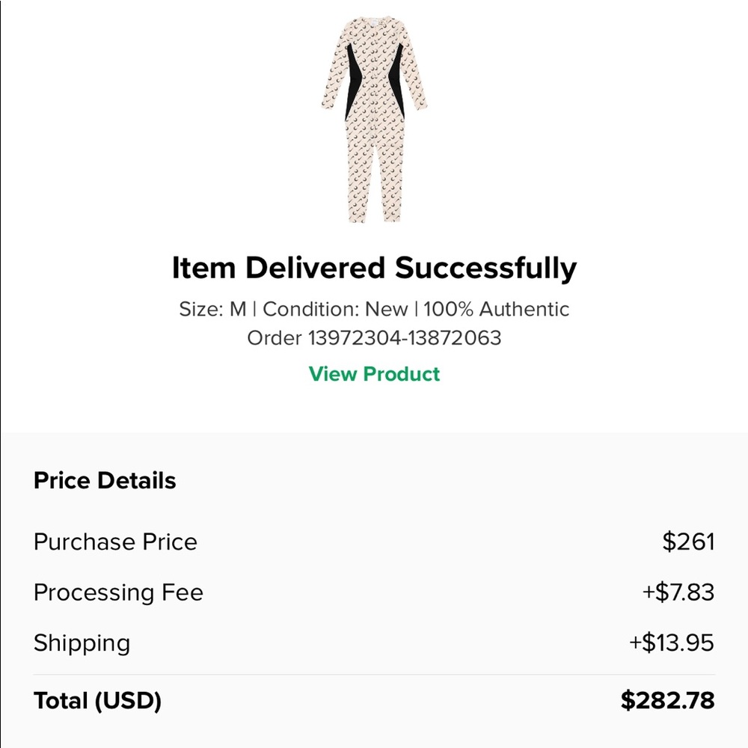This screenshot has height=748, width=748.
Task: Click the Shipping label
Action: [82, 643]
